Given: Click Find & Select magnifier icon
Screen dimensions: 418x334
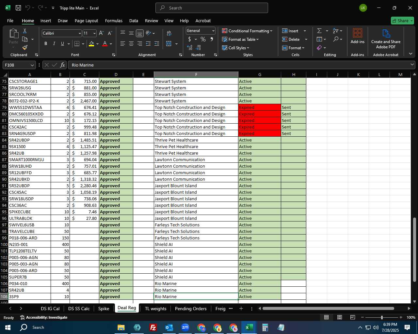Looking at the screenshot, I should (336, 39).
